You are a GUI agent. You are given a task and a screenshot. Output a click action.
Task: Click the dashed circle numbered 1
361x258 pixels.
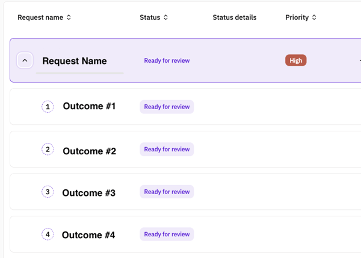[48, 107]
